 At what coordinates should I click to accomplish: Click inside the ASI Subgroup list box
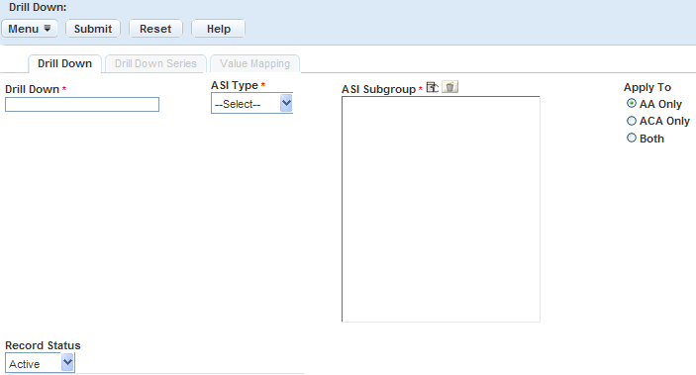click(441, 209)
